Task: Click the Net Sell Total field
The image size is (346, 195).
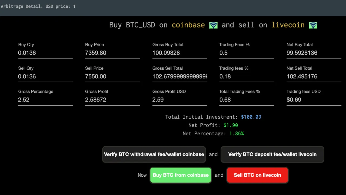Action: [314, 77]
